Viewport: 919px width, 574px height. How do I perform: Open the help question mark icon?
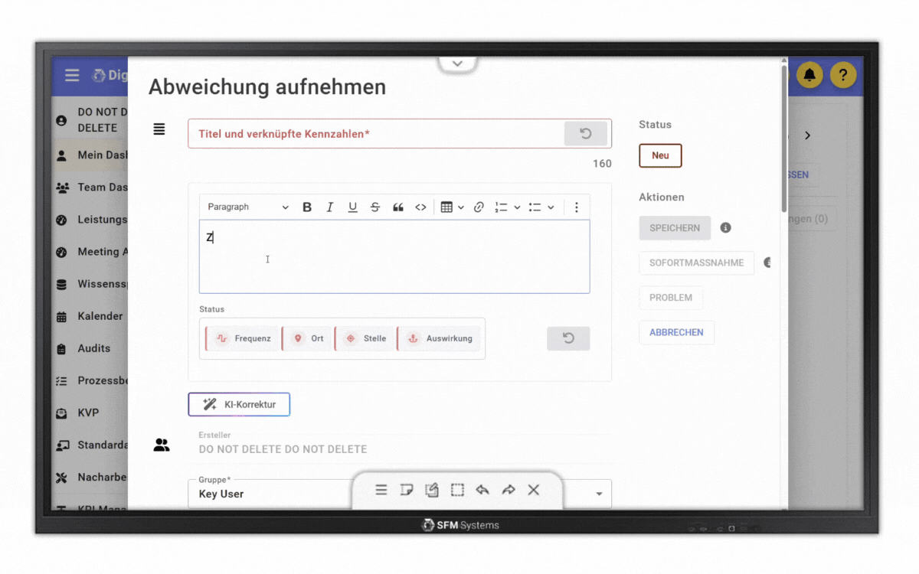tap(843, 75)
